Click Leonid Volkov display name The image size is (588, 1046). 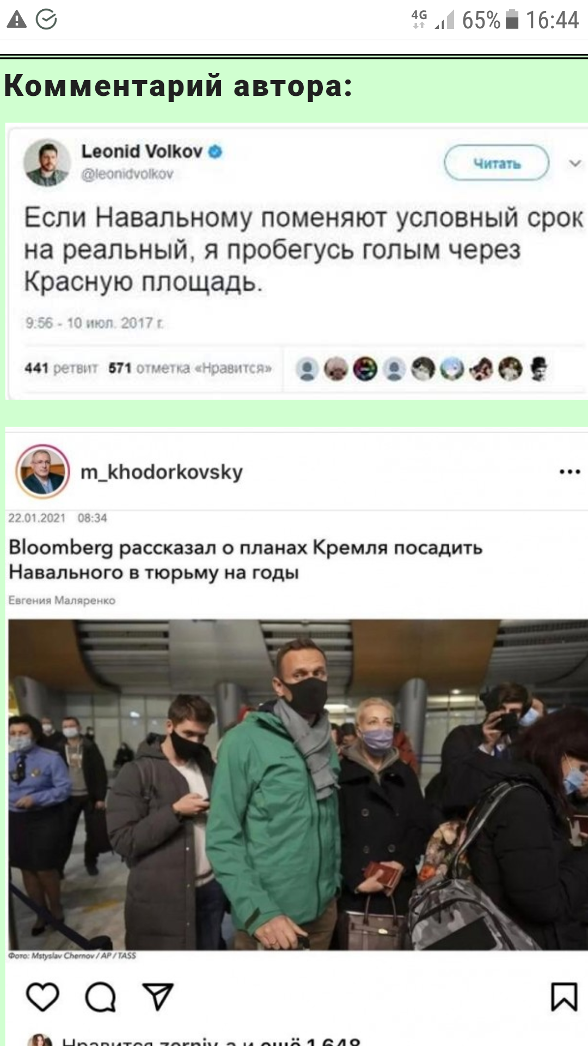tap(142, 151)
